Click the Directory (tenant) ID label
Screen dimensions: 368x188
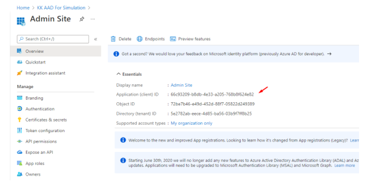[136, 114]
